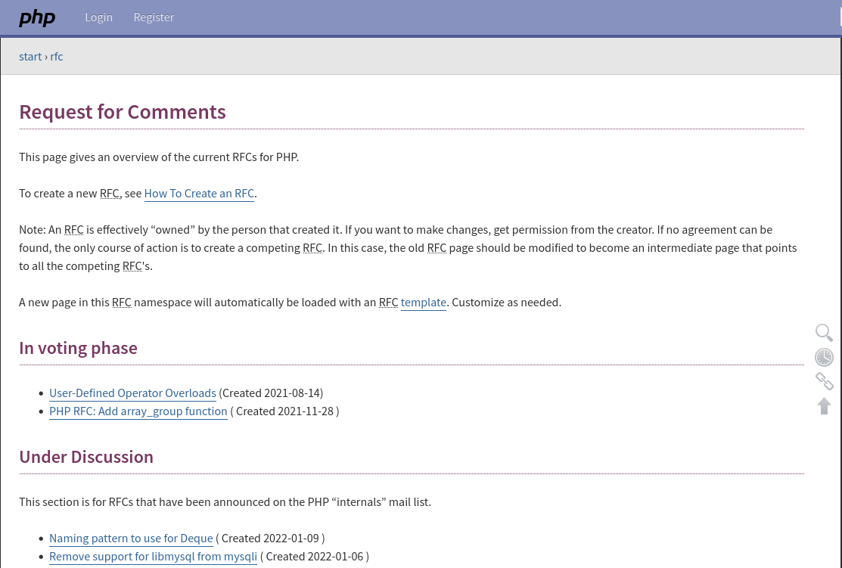
Task: Open the Login page
Action: [99, 17]
